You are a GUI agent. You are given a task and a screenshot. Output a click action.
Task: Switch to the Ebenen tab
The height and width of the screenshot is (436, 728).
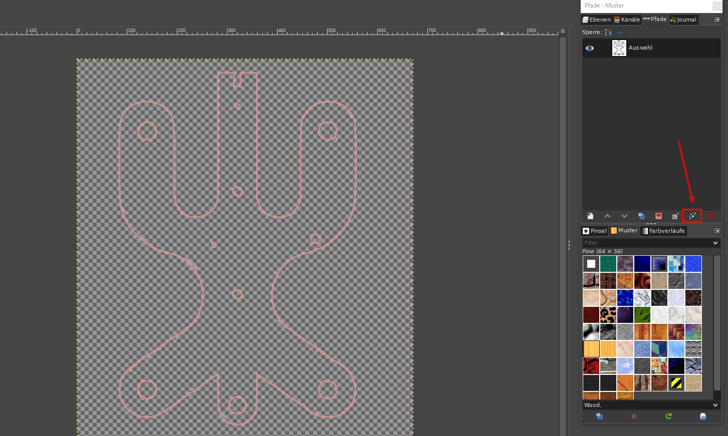pos(596,20)
